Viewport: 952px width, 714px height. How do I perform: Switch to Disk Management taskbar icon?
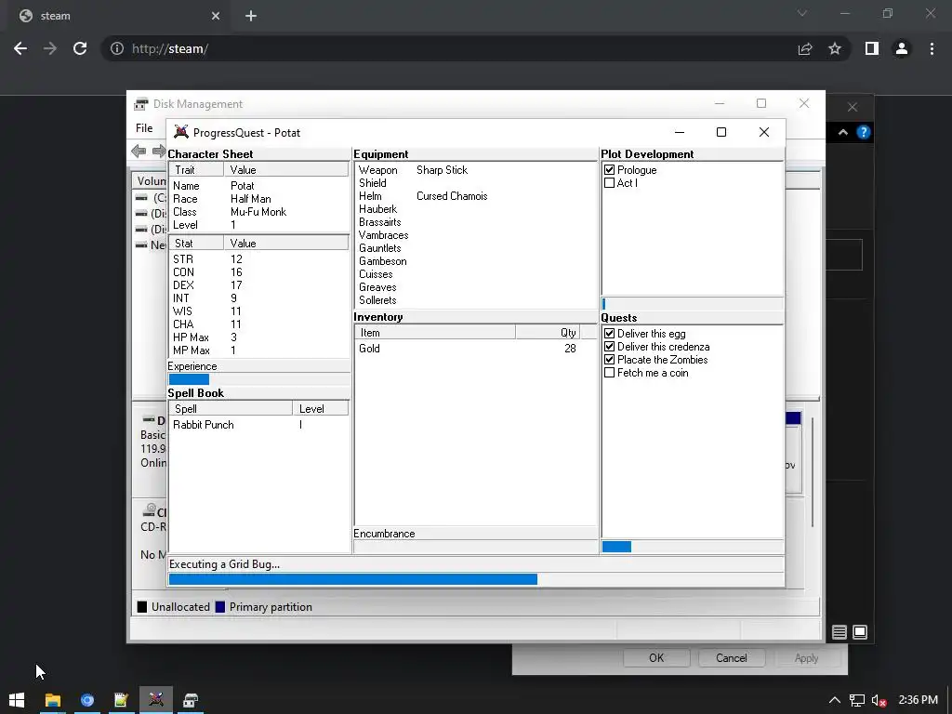coord(191,700)
